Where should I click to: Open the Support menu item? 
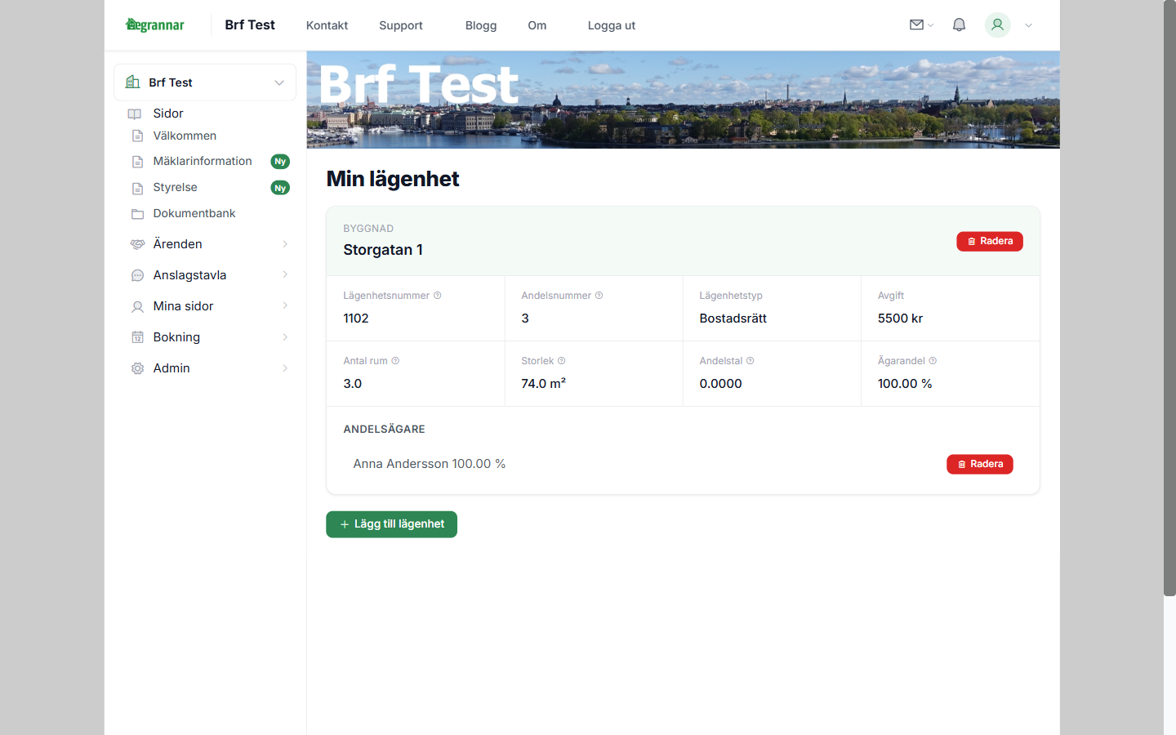[400, 25]
